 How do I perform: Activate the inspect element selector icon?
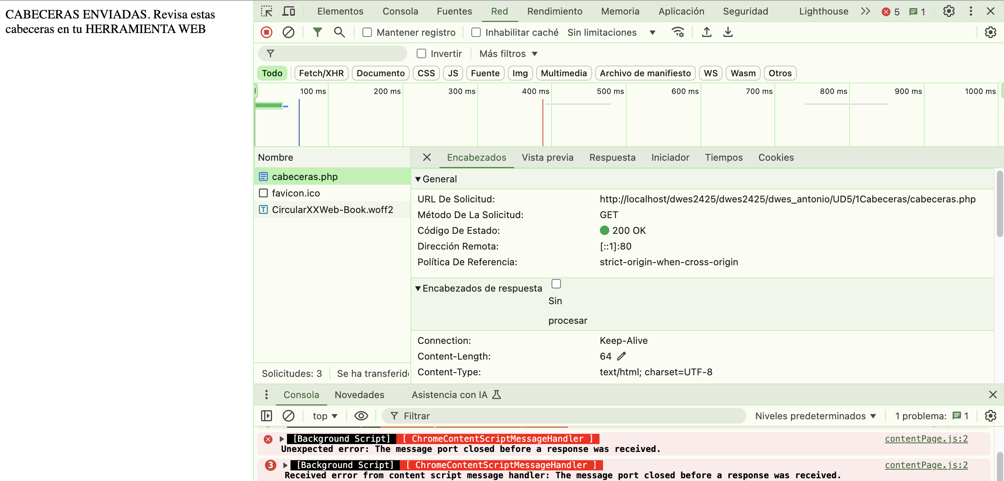[267, 11]
